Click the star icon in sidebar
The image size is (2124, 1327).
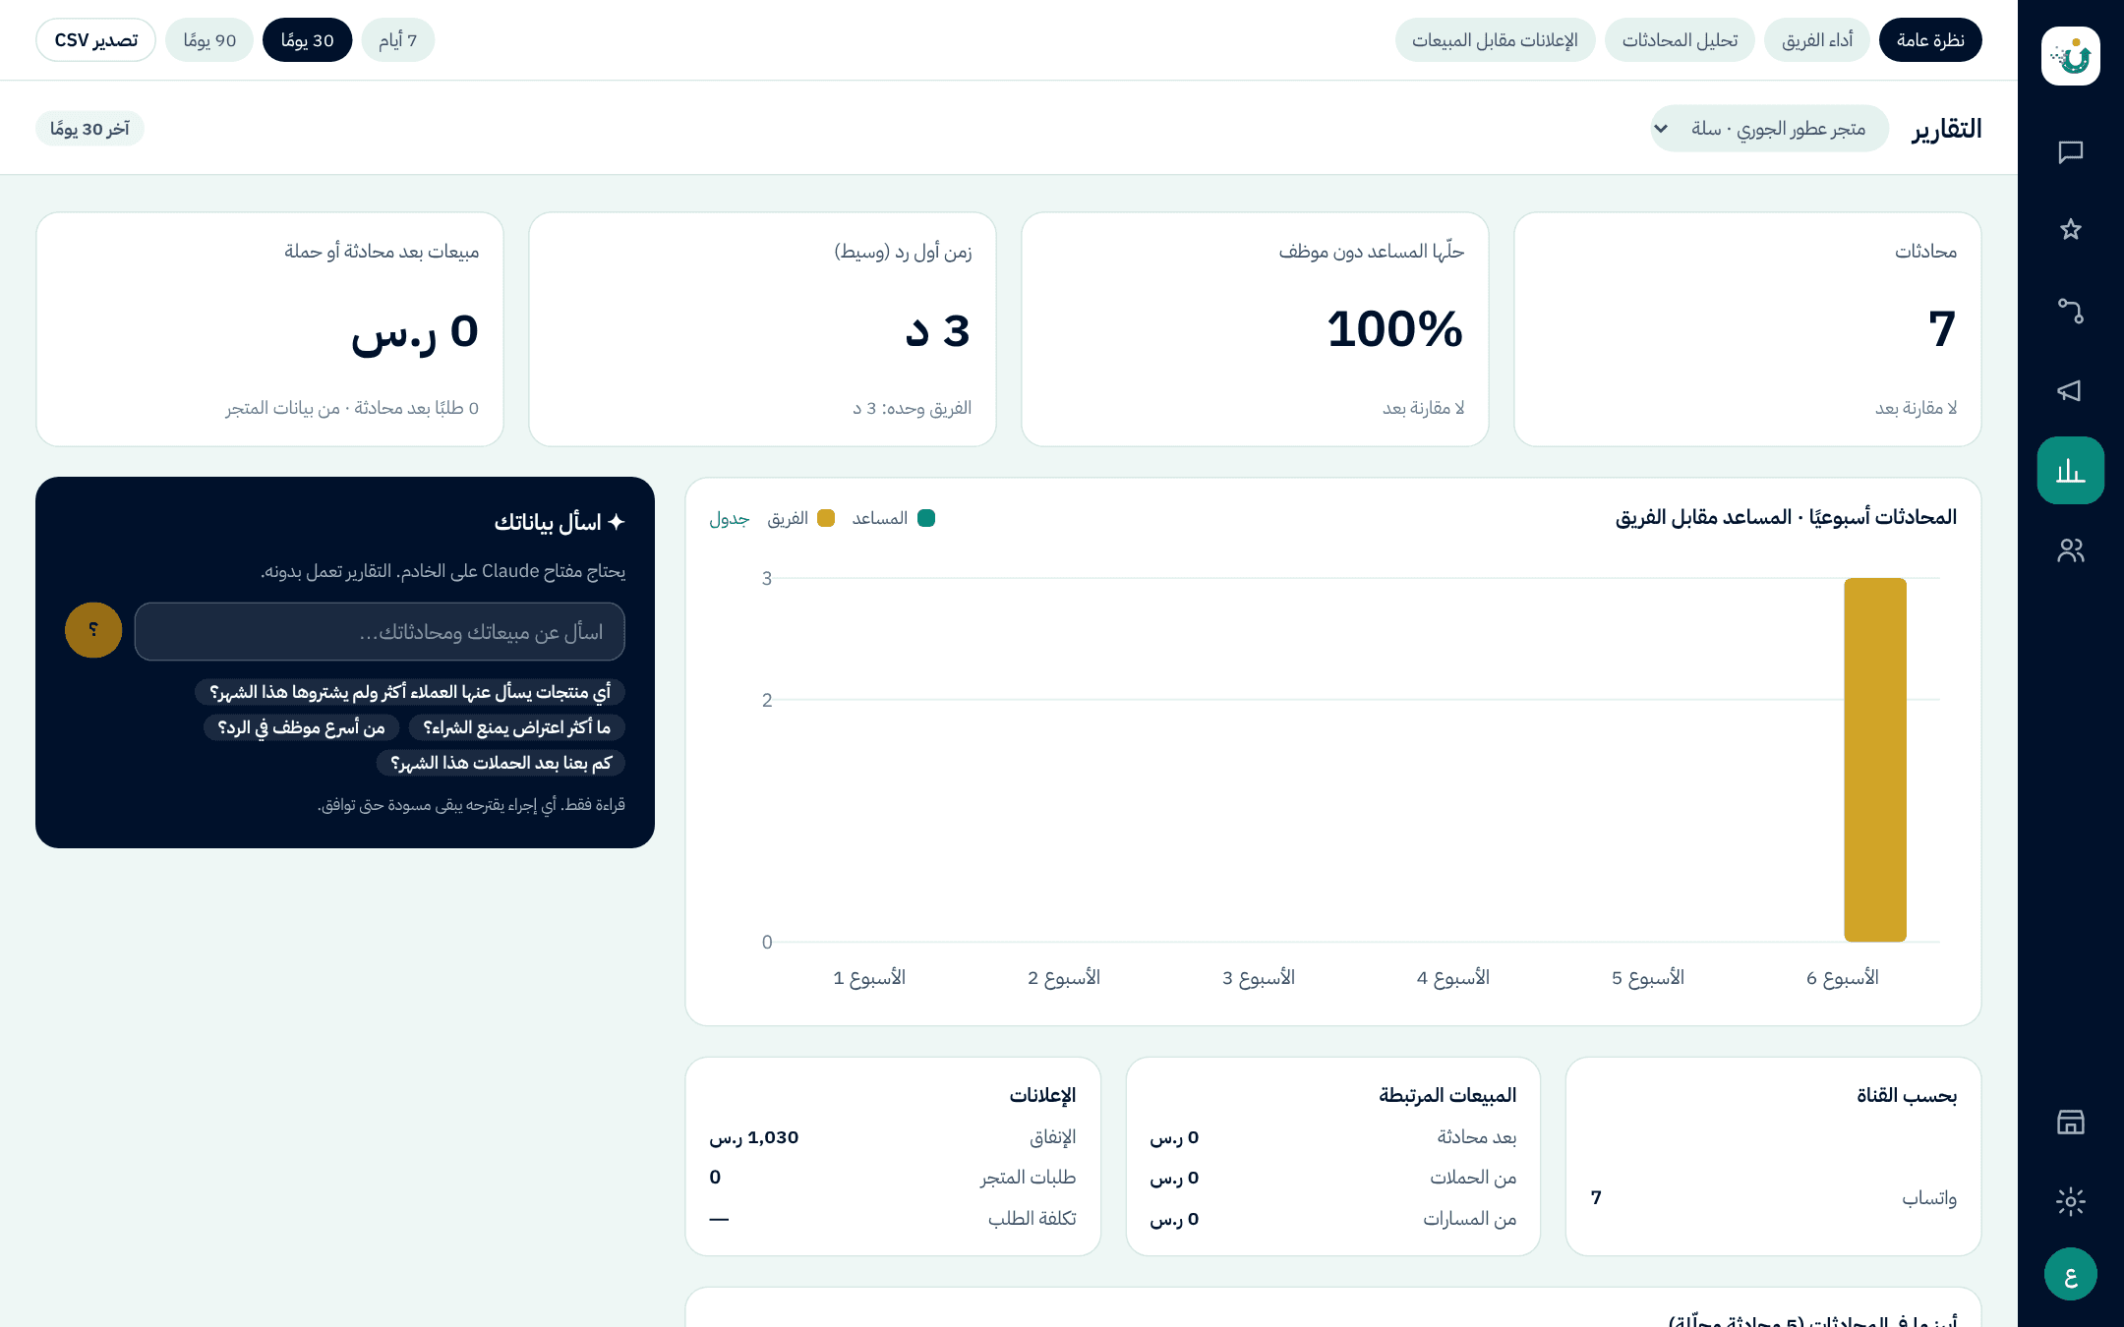[2070, 230]
